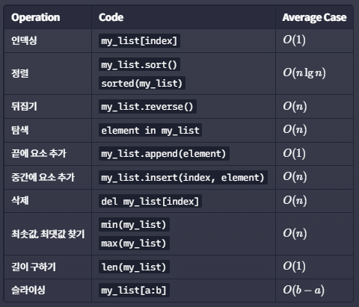Click the element in my_list code
Viewport: 359px width, 307px height.
(150, 130)
